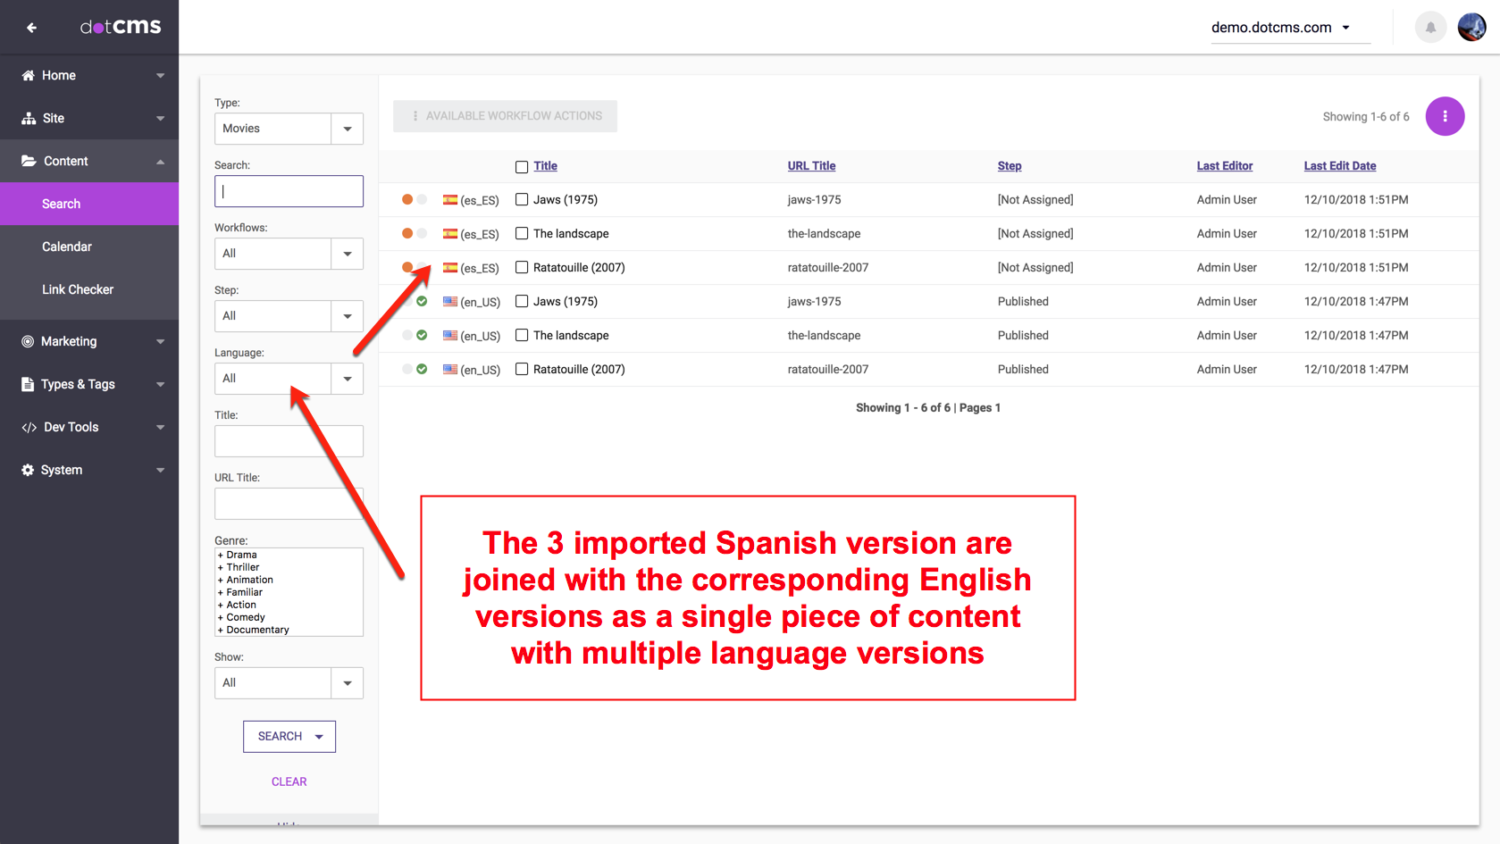Click the Dev Tools code icon
The image size is (1500, 844).
point(29,427)
